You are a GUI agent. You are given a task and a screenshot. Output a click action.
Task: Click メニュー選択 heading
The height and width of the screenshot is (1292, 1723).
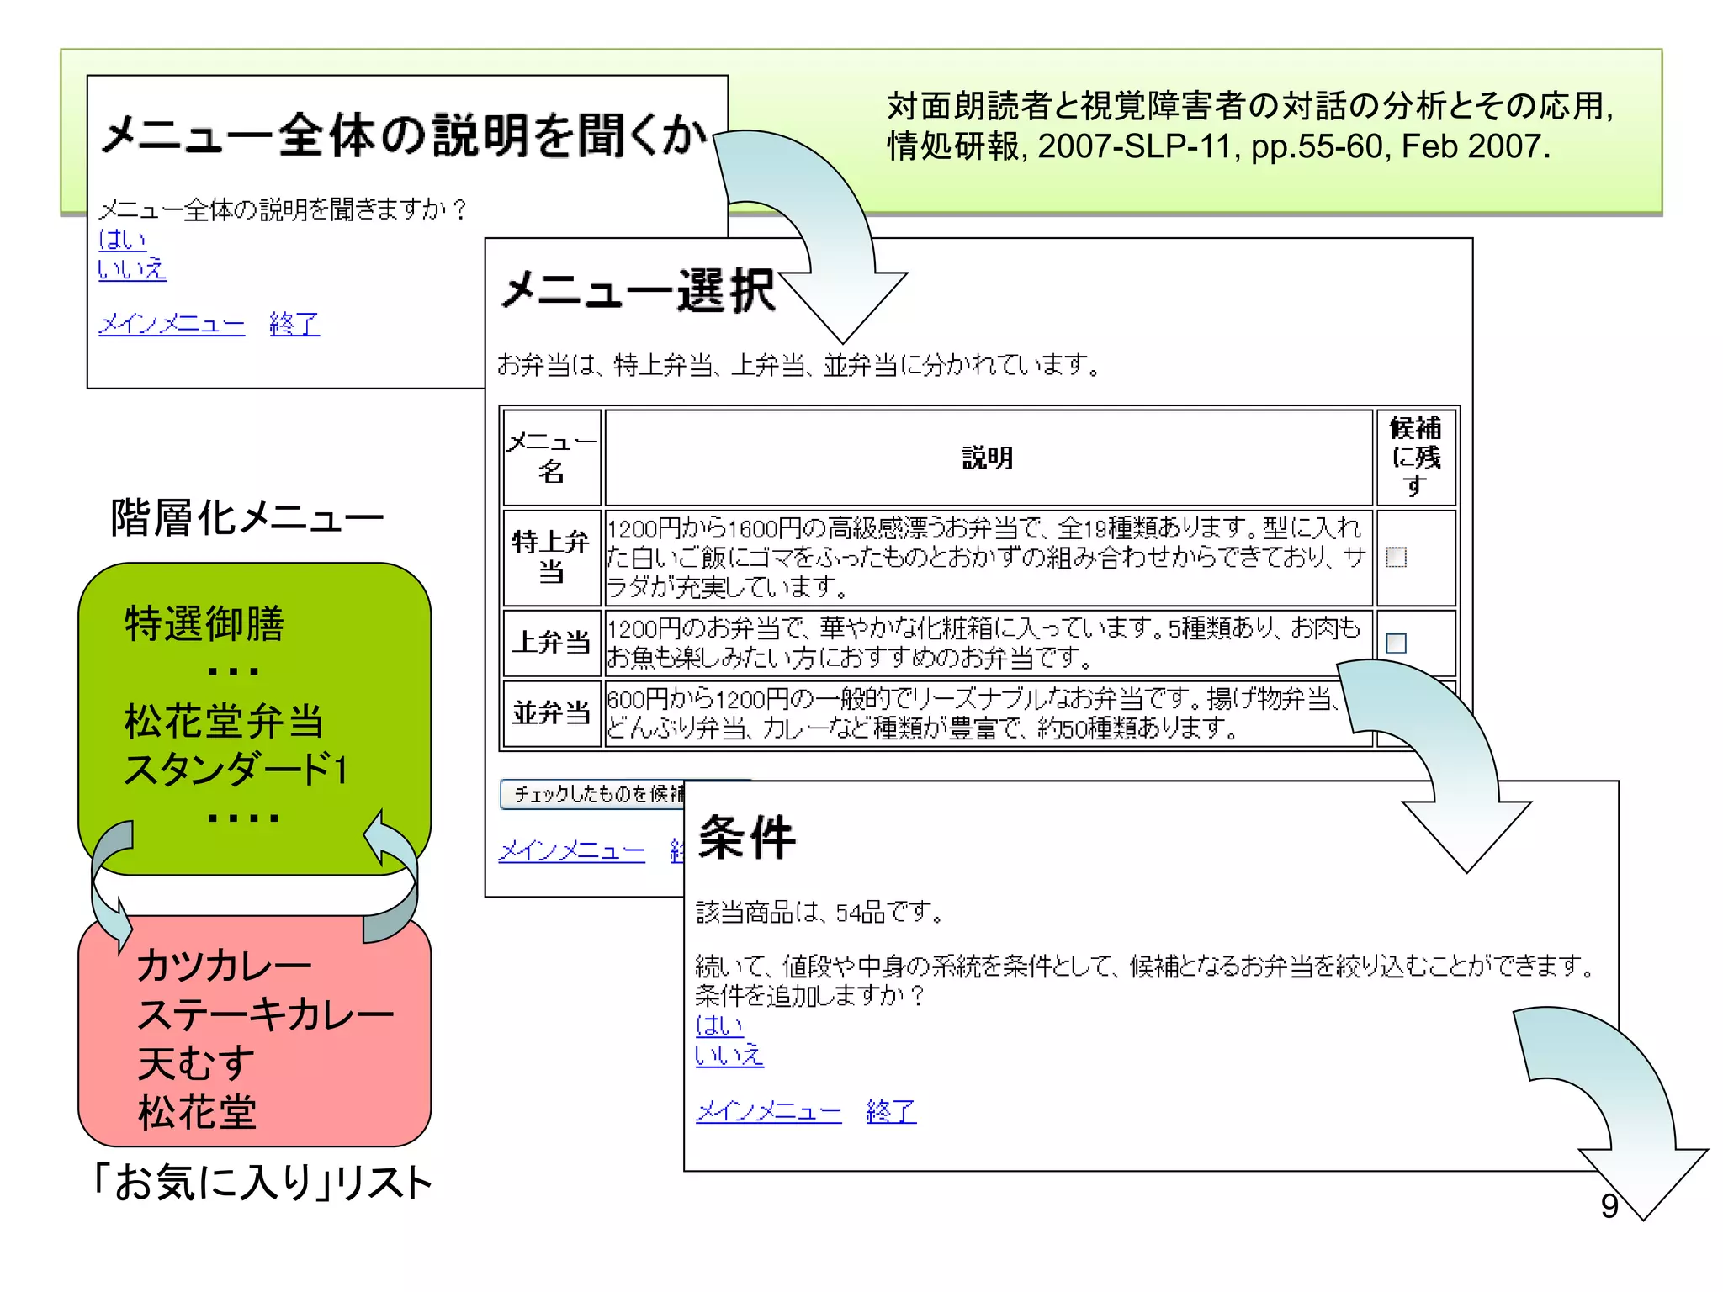coord(638,292)
